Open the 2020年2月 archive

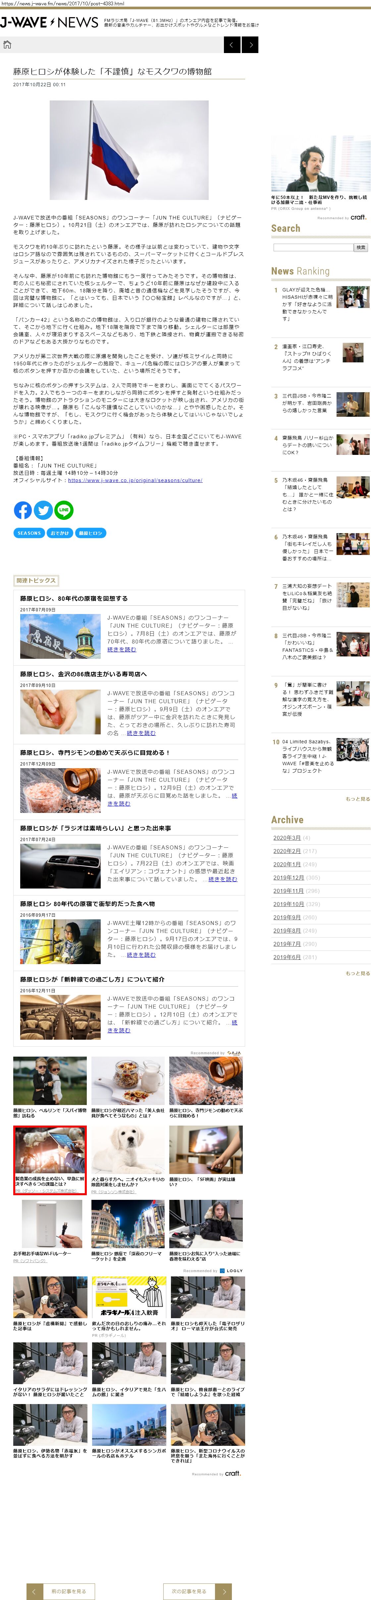[287, 851]
